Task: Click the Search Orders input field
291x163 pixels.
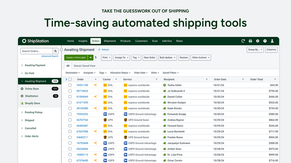Action: 37,51
